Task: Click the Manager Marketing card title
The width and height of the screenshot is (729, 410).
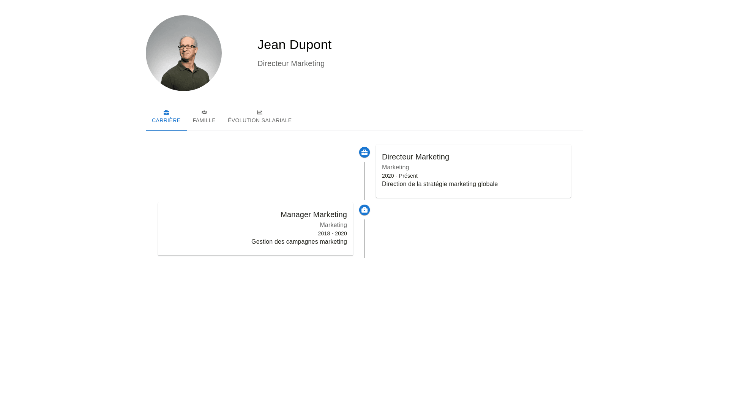Action: click(x=314, y=214)
